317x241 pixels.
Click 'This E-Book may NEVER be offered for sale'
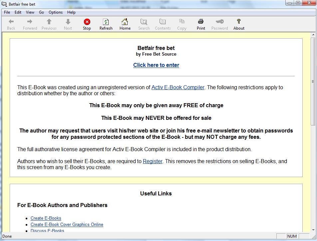point(156,118)
